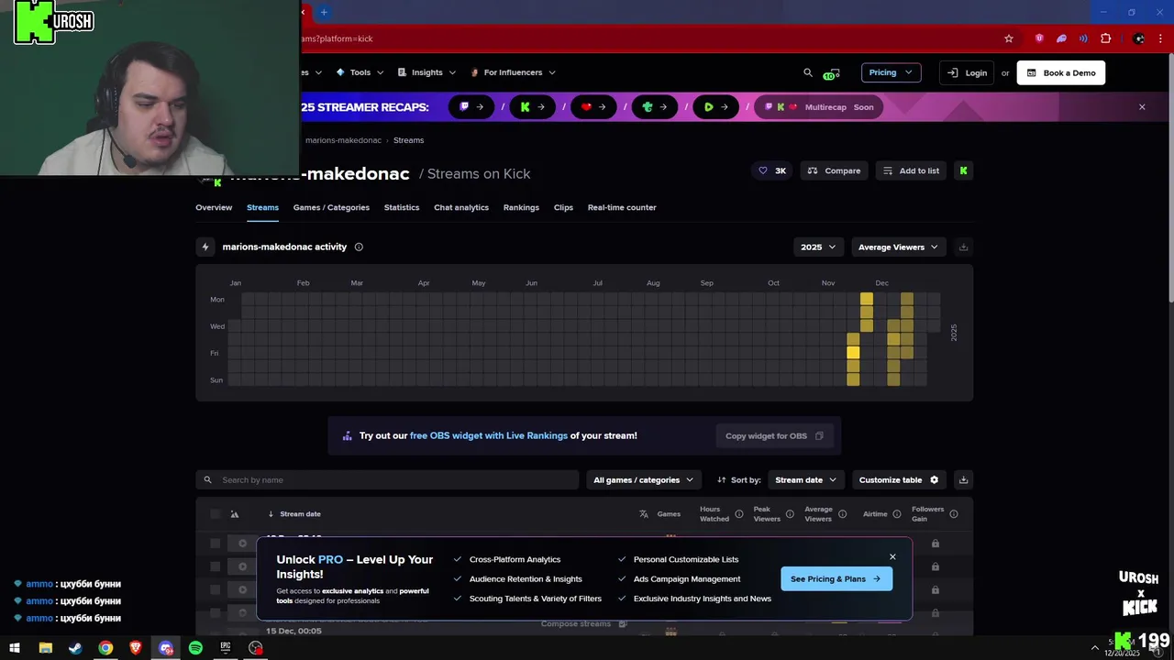Open the 2025 year selector
This screenshot has height=660, width=1174.
coord(818,247)
